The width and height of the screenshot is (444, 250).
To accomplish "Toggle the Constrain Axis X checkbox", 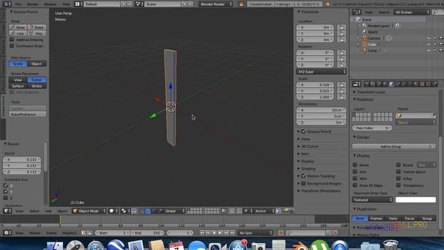I will pos(6,185).
